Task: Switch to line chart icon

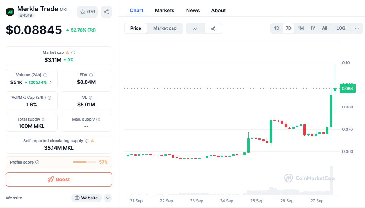Action: (195, 28)
